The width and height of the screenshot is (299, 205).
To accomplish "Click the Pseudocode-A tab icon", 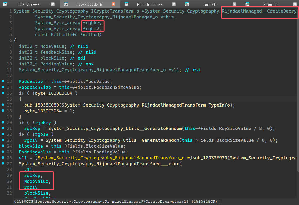I will click(x=127, y=4).
